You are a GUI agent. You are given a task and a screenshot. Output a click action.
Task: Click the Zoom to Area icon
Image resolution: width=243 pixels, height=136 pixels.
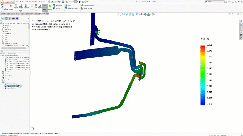click(121, 15)
